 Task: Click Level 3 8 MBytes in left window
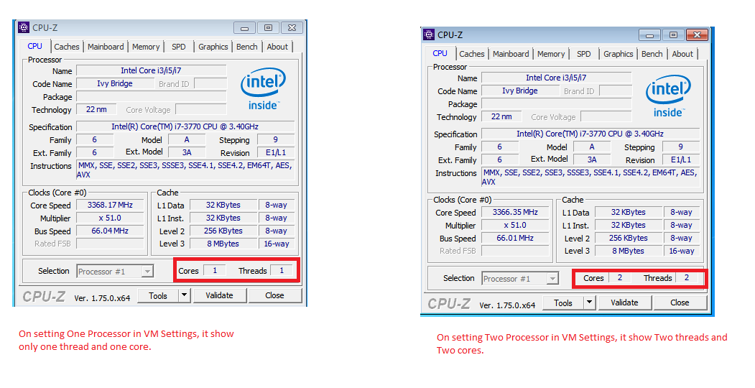tap(223, 244)
